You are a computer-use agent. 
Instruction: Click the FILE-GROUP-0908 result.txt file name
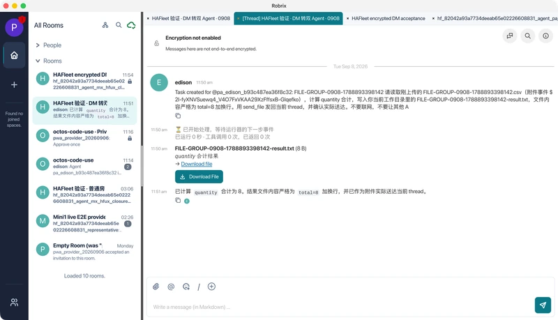[234, 148]
